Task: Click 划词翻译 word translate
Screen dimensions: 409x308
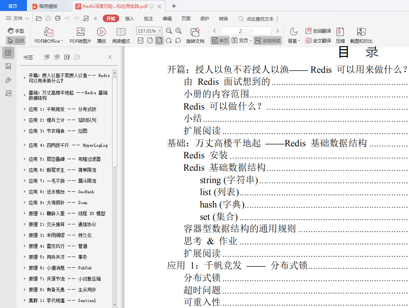Action: pos(318,31)
